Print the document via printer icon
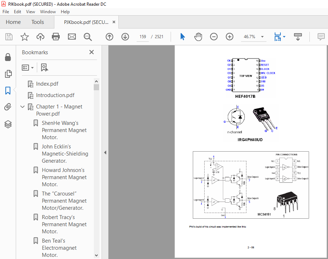This screenshot has width=328, height=259. pyautogui.click(x=56, y=37)
